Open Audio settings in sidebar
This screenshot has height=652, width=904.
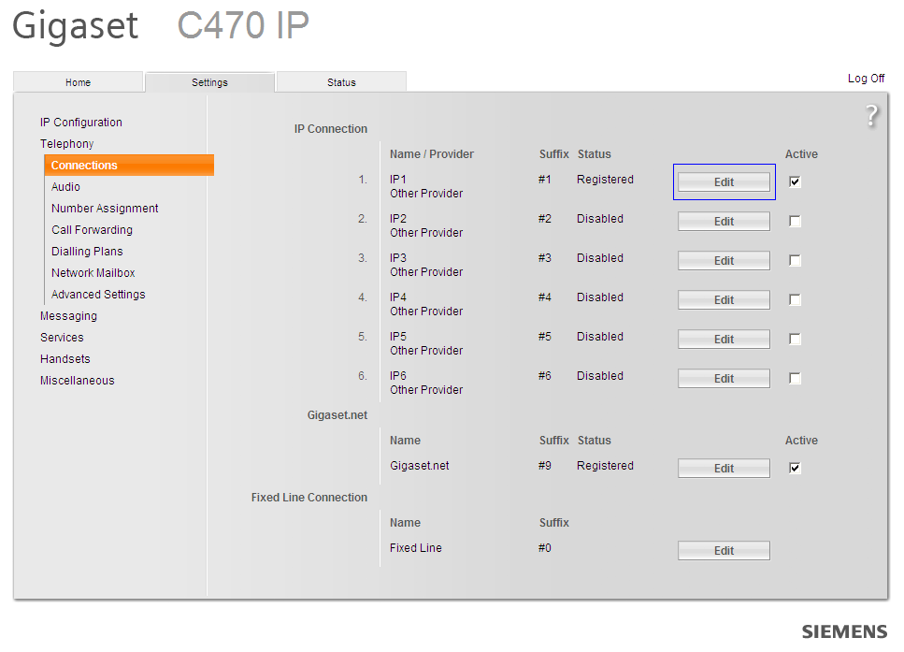click(65, 187)
